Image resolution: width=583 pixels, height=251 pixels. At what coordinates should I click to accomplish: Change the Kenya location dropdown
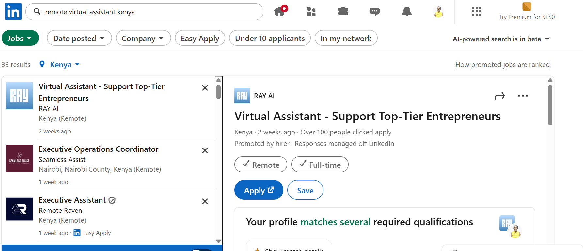61,65
